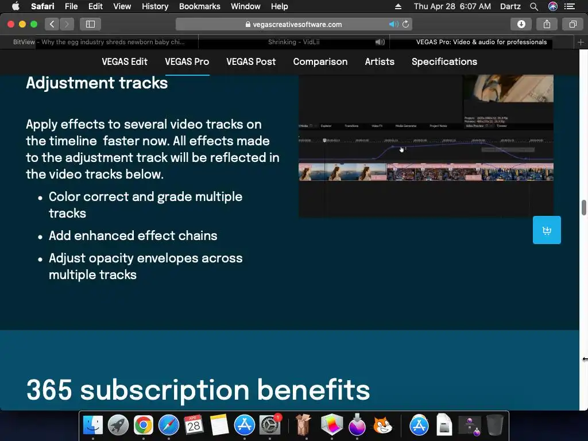Open Calendar showing 28 in Dock
This screenshot has height=441, width=588.
pos(194,425)
